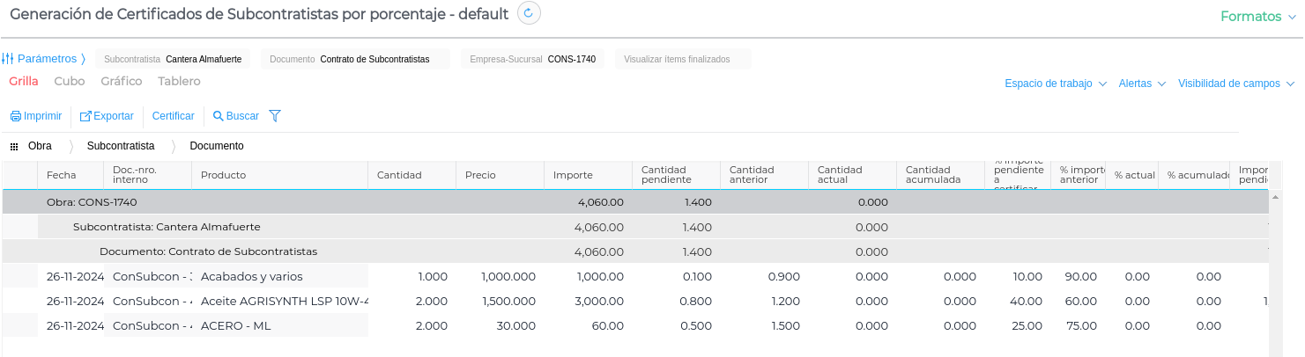The width and height of the screenshot is (1305, 357).
Task: Click the refresh icon beside the title
Action: [x=529, y=13]
